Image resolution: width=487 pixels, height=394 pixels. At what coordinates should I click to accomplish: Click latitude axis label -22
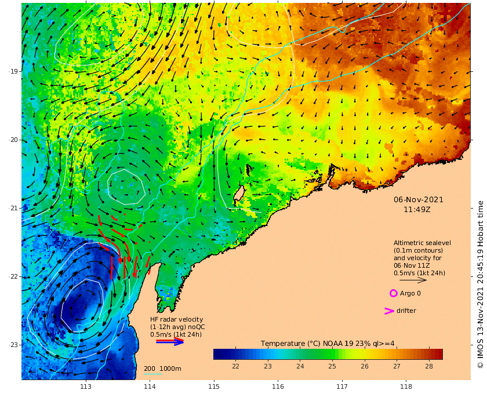13,276
